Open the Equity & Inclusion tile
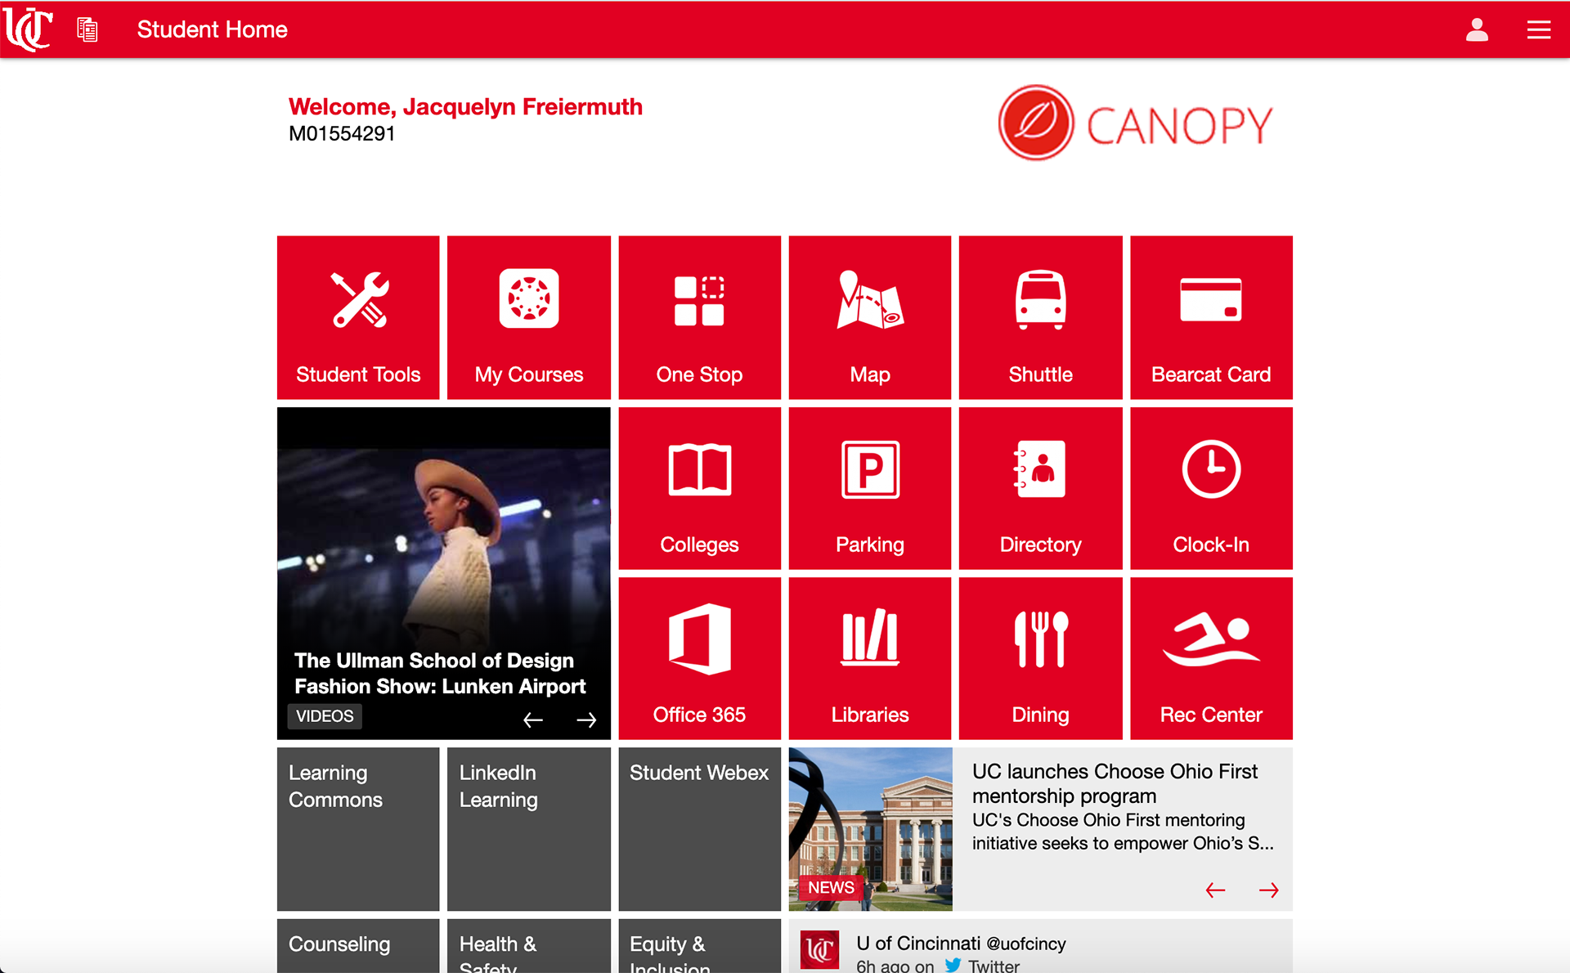This screenshot has width=1570, height=973. [x=700, y=946]
